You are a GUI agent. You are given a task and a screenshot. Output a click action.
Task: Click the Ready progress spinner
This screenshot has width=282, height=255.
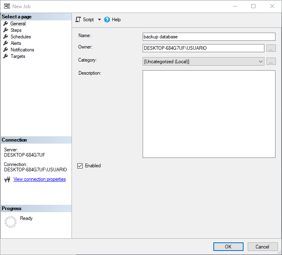tap(11, 222)
